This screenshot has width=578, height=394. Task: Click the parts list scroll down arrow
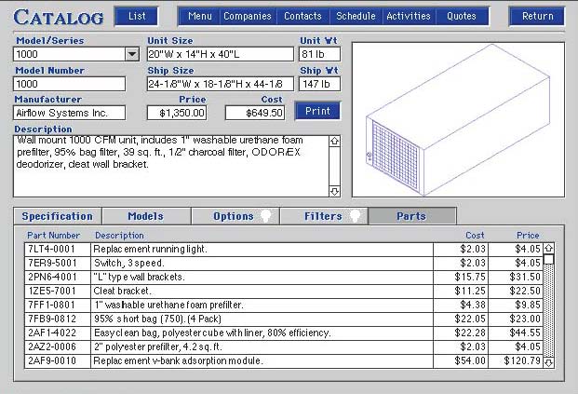tap(548, 362)
